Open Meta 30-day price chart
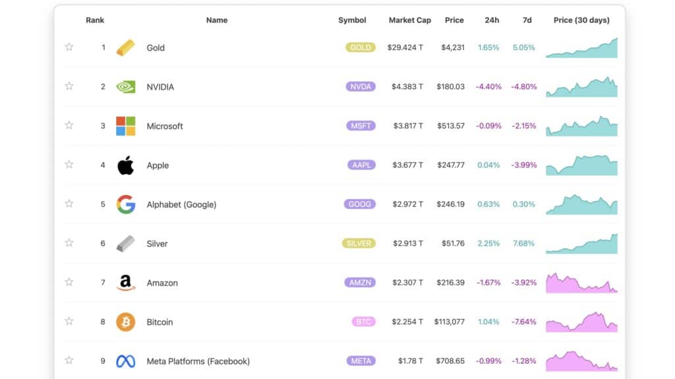The image size is (675, 379). tap(581, 361)
